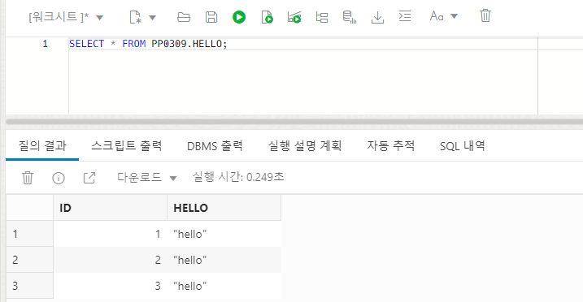Viewport: 583px width, 302px height.
Task: Click the download editor content icon
Action: click(x=377, y=17)
